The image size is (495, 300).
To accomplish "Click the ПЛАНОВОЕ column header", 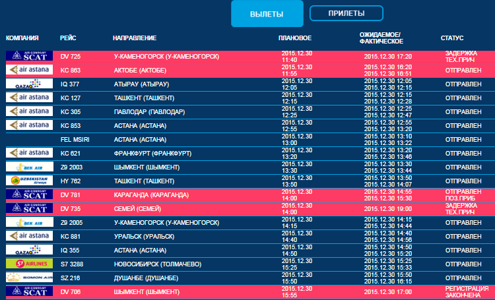I will click(295, 39).
